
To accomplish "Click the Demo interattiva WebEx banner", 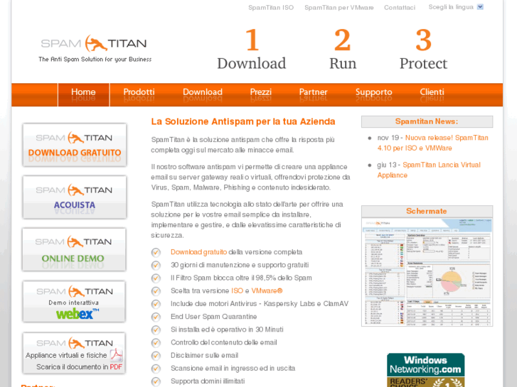I will pyautogui.click(x=74, y=301).
